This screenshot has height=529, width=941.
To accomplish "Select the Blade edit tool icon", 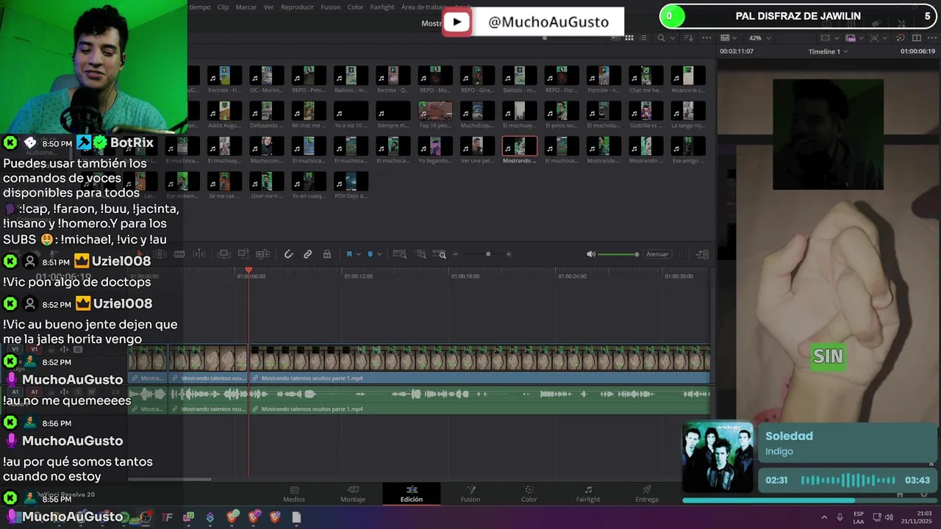I will pyautogui.click(x=179, y=254).
